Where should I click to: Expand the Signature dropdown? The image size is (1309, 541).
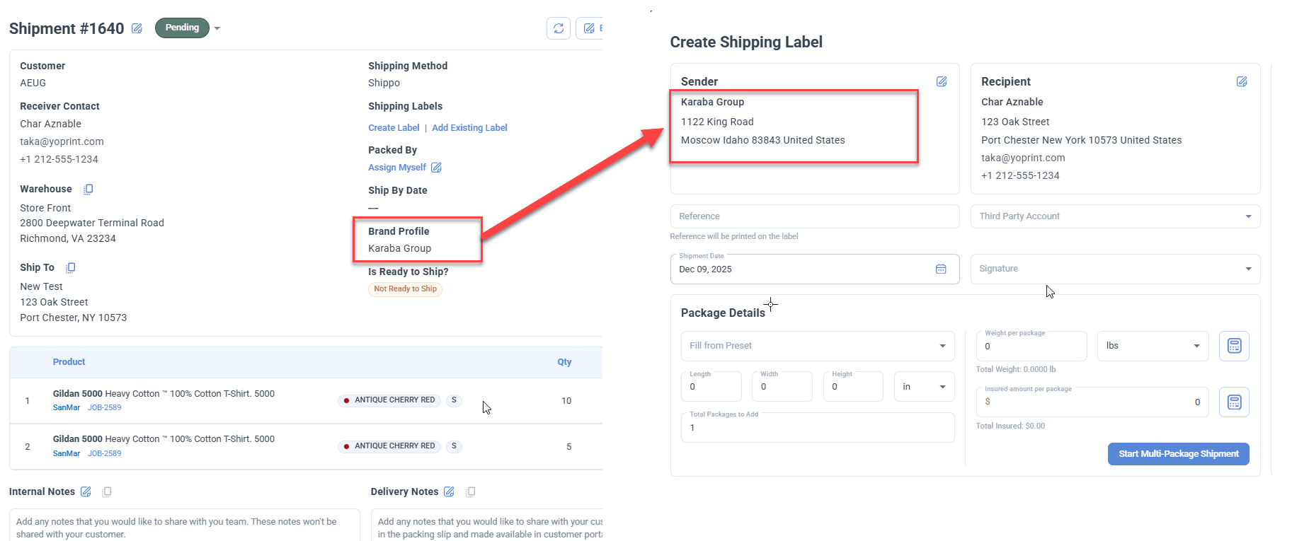[1115, 269]
